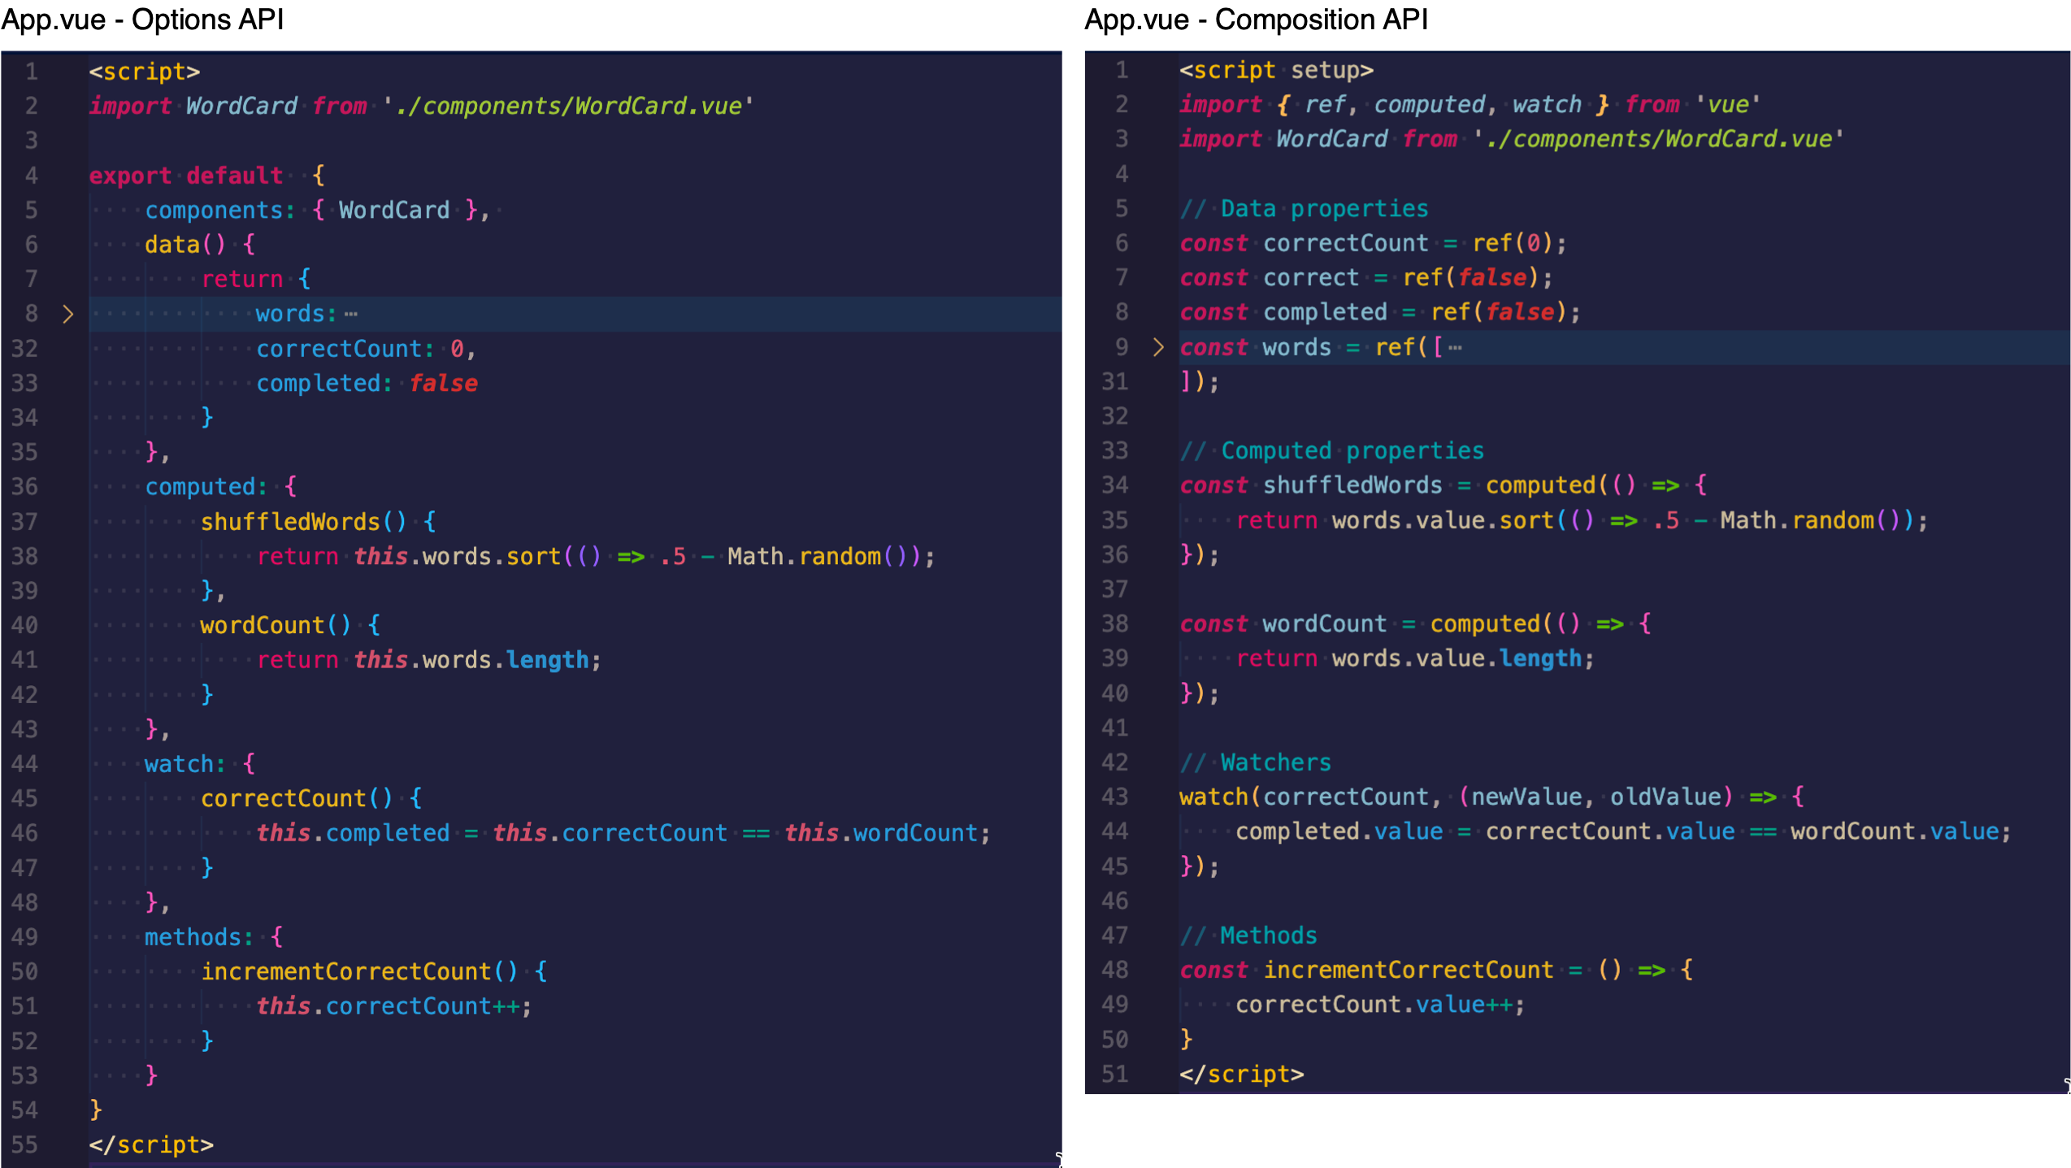Image resolution: width=2071 pixels, height=1168 pixels.
Task: Click '// Methods' comment in Composition API
Action: tap(1248, 936)
